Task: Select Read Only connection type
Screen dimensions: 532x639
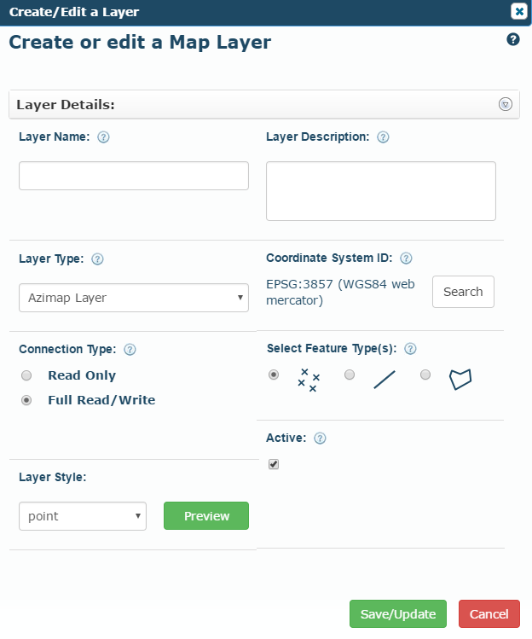Action: pyautogui.click(x=26, y=375)
